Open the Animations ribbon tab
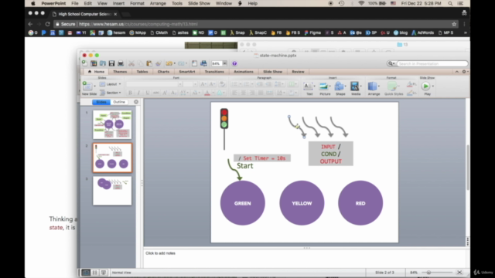 (244, 72)
